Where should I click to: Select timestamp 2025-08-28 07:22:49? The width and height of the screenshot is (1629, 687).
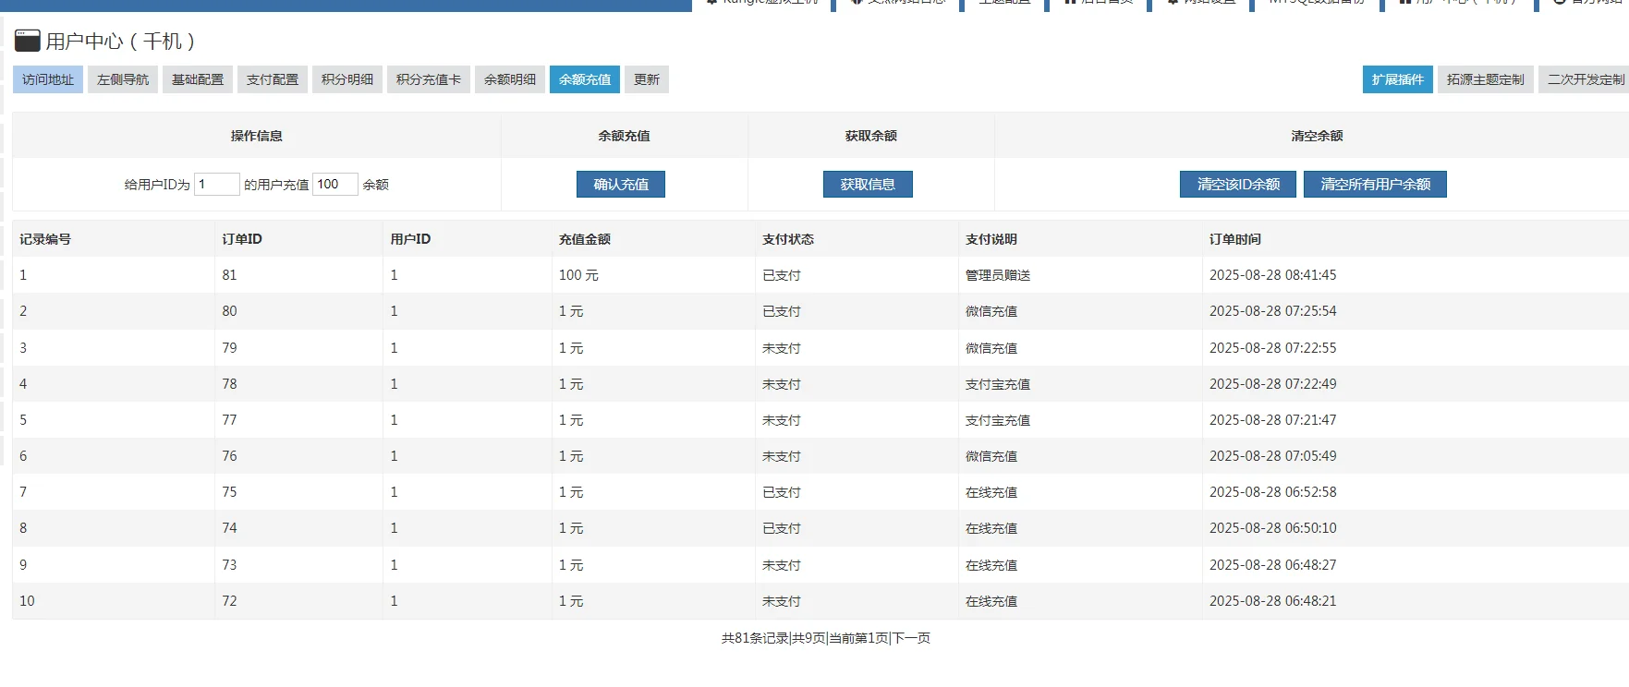click(1273, 384)
